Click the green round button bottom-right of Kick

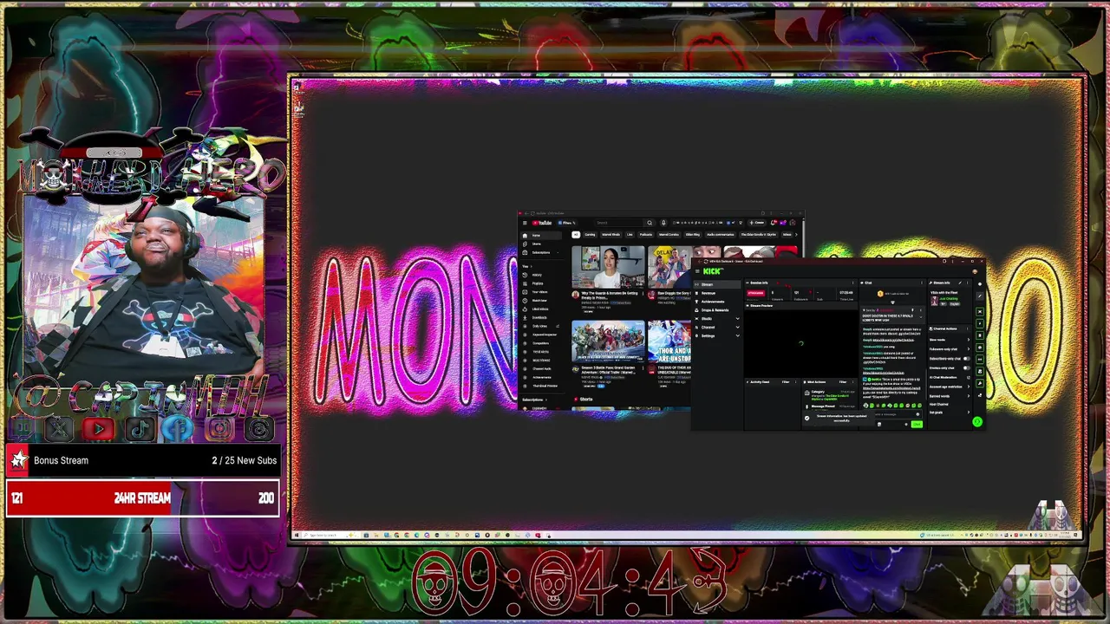point(977,421)
